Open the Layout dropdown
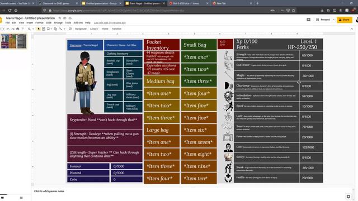This screenshot has width=358, height=201. click(94, 29)
